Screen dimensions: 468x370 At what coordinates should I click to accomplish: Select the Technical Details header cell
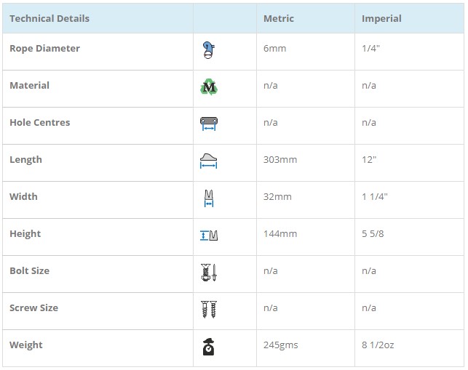click(49, 18)
